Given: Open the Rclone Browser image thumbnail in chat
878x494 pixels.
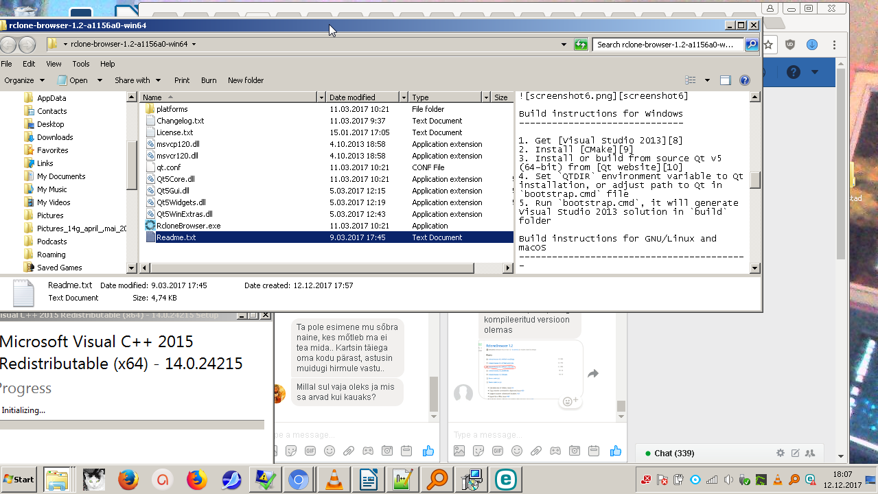Looking at the screenshot, I should (531, 370).
